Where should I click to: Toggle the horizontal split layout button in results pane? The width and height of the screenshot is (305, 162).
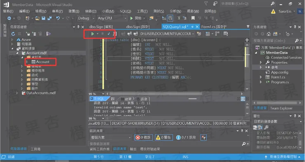coord(243,99)
